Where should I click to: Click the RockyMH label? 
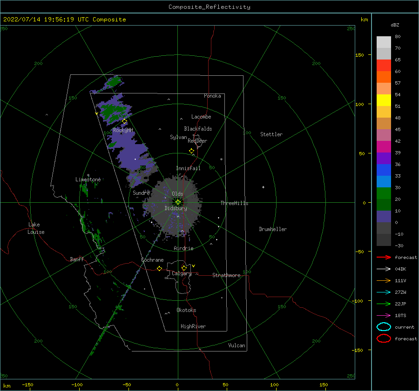pos(123,130)
